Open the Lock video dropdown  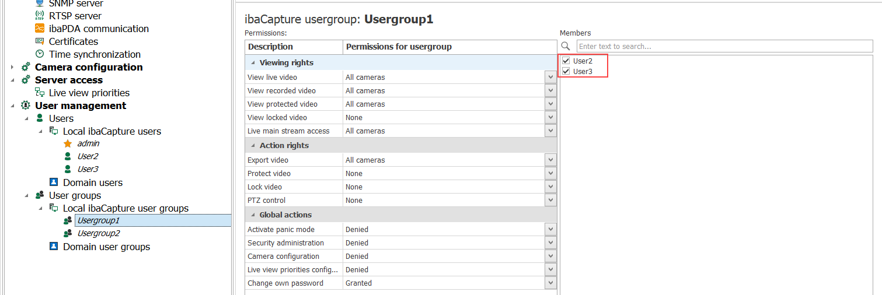click(x=550, y=187)
